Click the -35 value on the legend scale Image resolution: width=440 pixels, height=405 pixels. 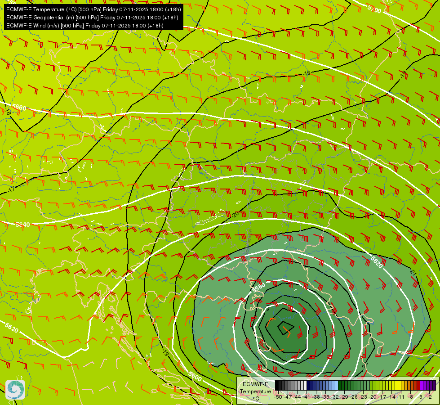325,397
